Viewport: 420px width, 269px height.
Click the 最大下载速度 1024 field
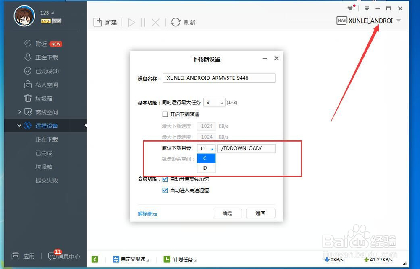pos(207,126)
